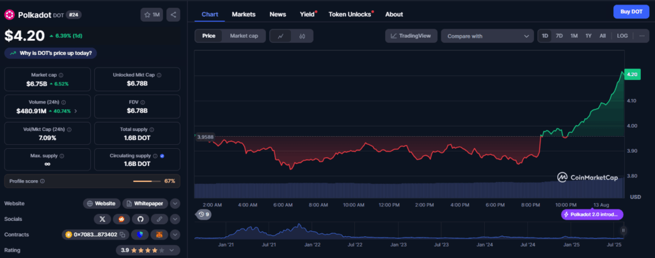Toggle LOG scale on chart
655x258 pixels.
point(622,36)
